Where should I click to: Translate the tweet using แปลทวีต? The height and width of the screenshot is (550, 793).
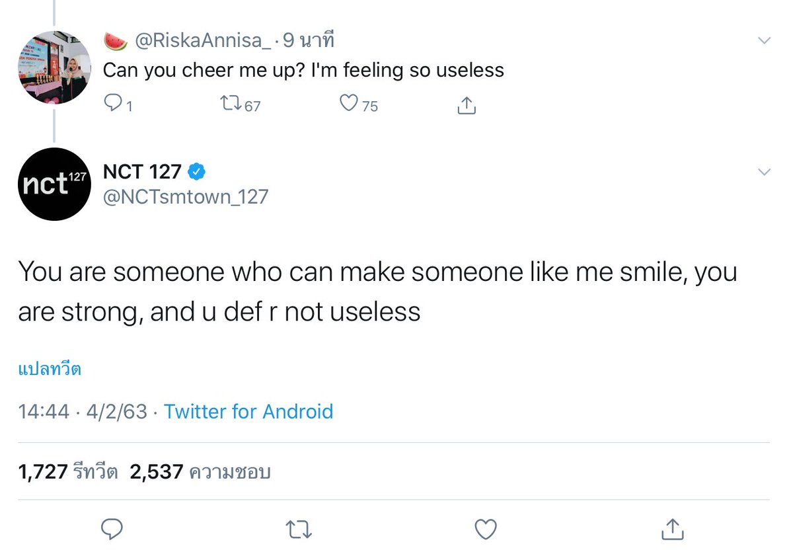50,370
